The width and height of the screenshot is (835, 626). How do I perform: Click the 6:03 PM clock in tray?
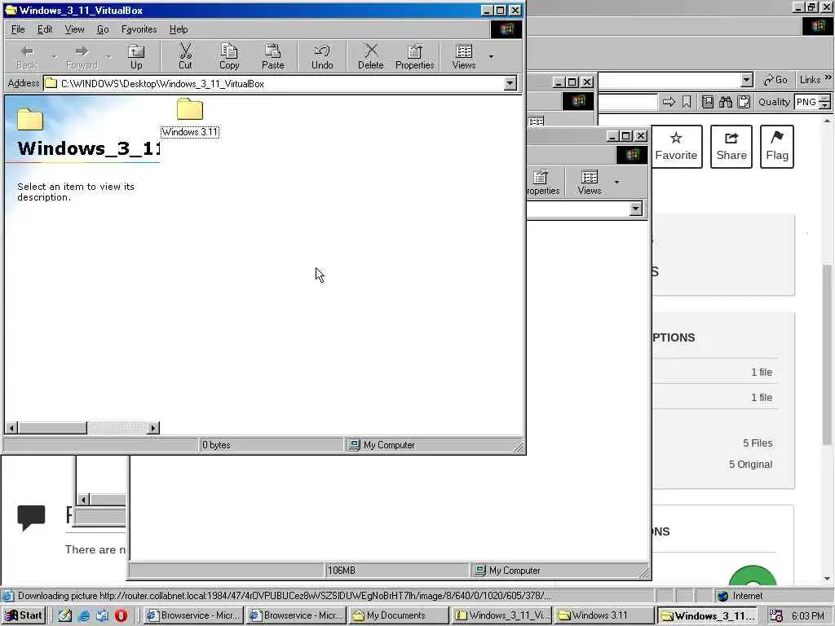[x=808, y=616]
